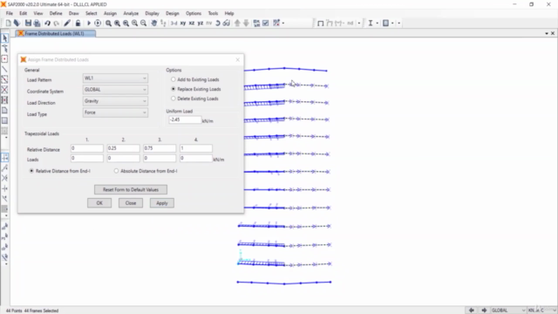Image resolution: width=558 pixels, height=314 pixels.
Task: Select Delete Existing Loads option
Action: click(195, 99)
